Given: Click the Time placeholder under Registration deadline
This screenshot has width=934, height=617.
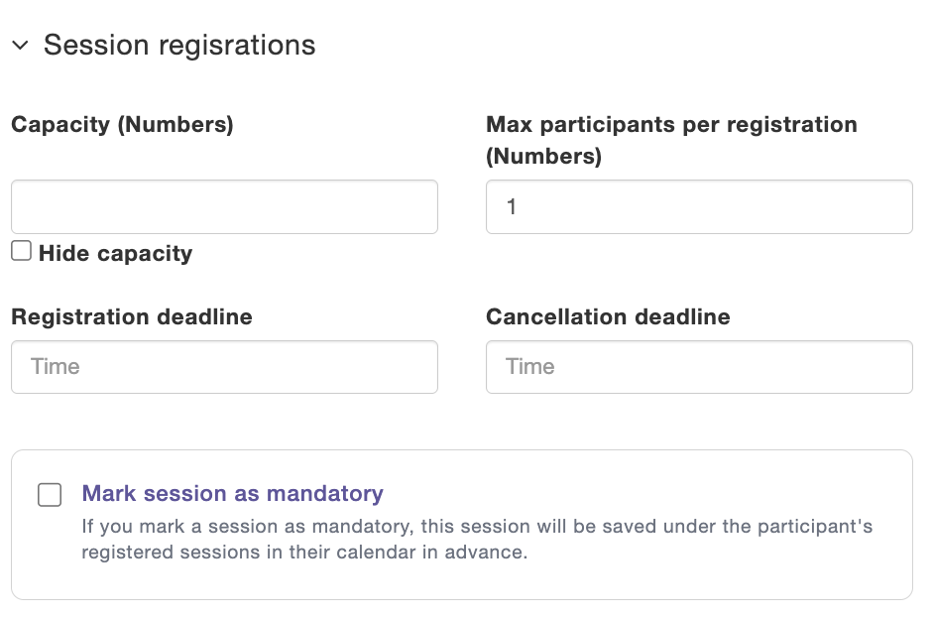Looking at the screenshot, I should pyautogui.click(x=55, y=367).
